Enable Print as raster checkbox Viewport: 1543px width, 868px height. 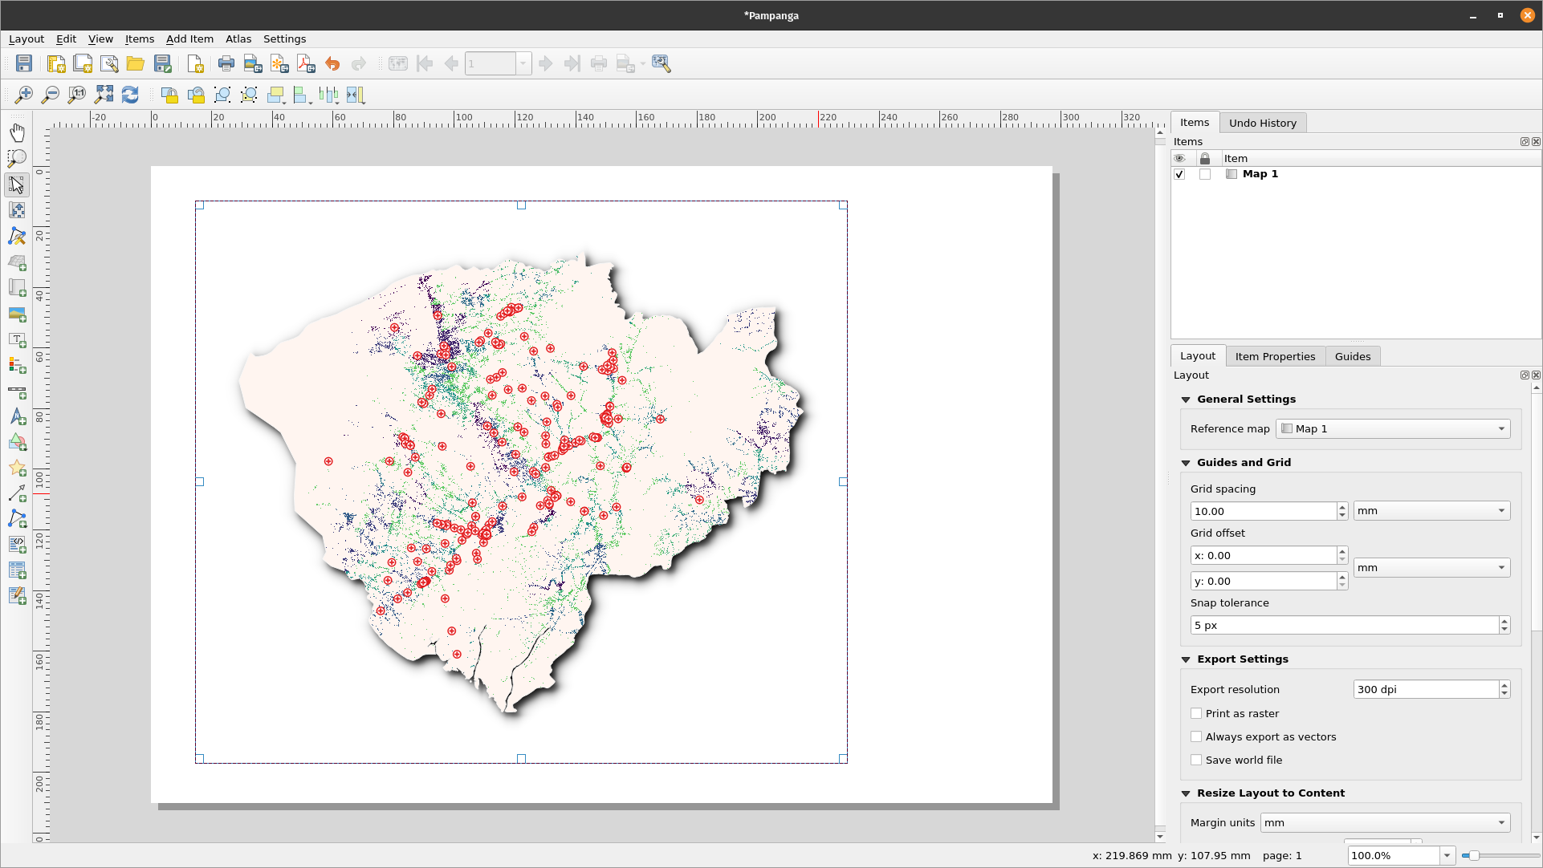[1196, 713]
